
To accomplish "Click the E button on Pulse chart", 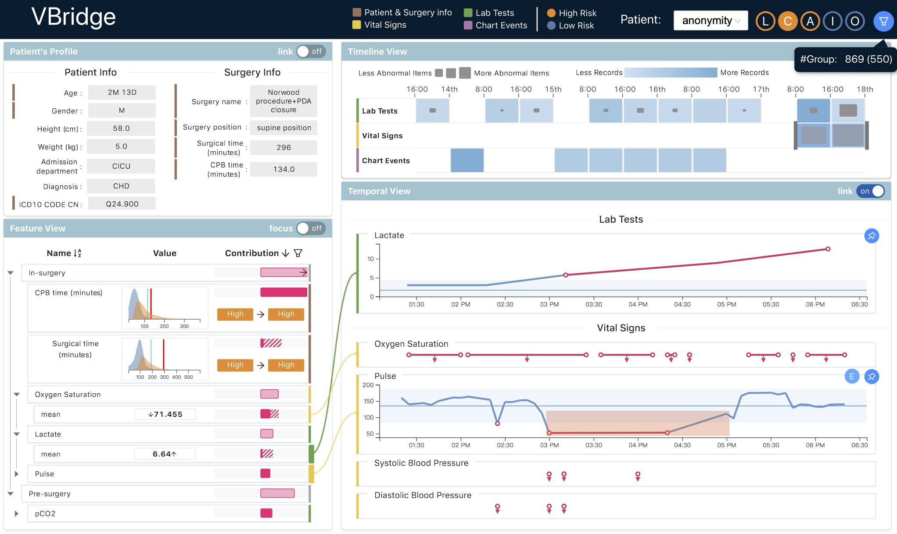I will pyautogui.click(x=851, y=376).
